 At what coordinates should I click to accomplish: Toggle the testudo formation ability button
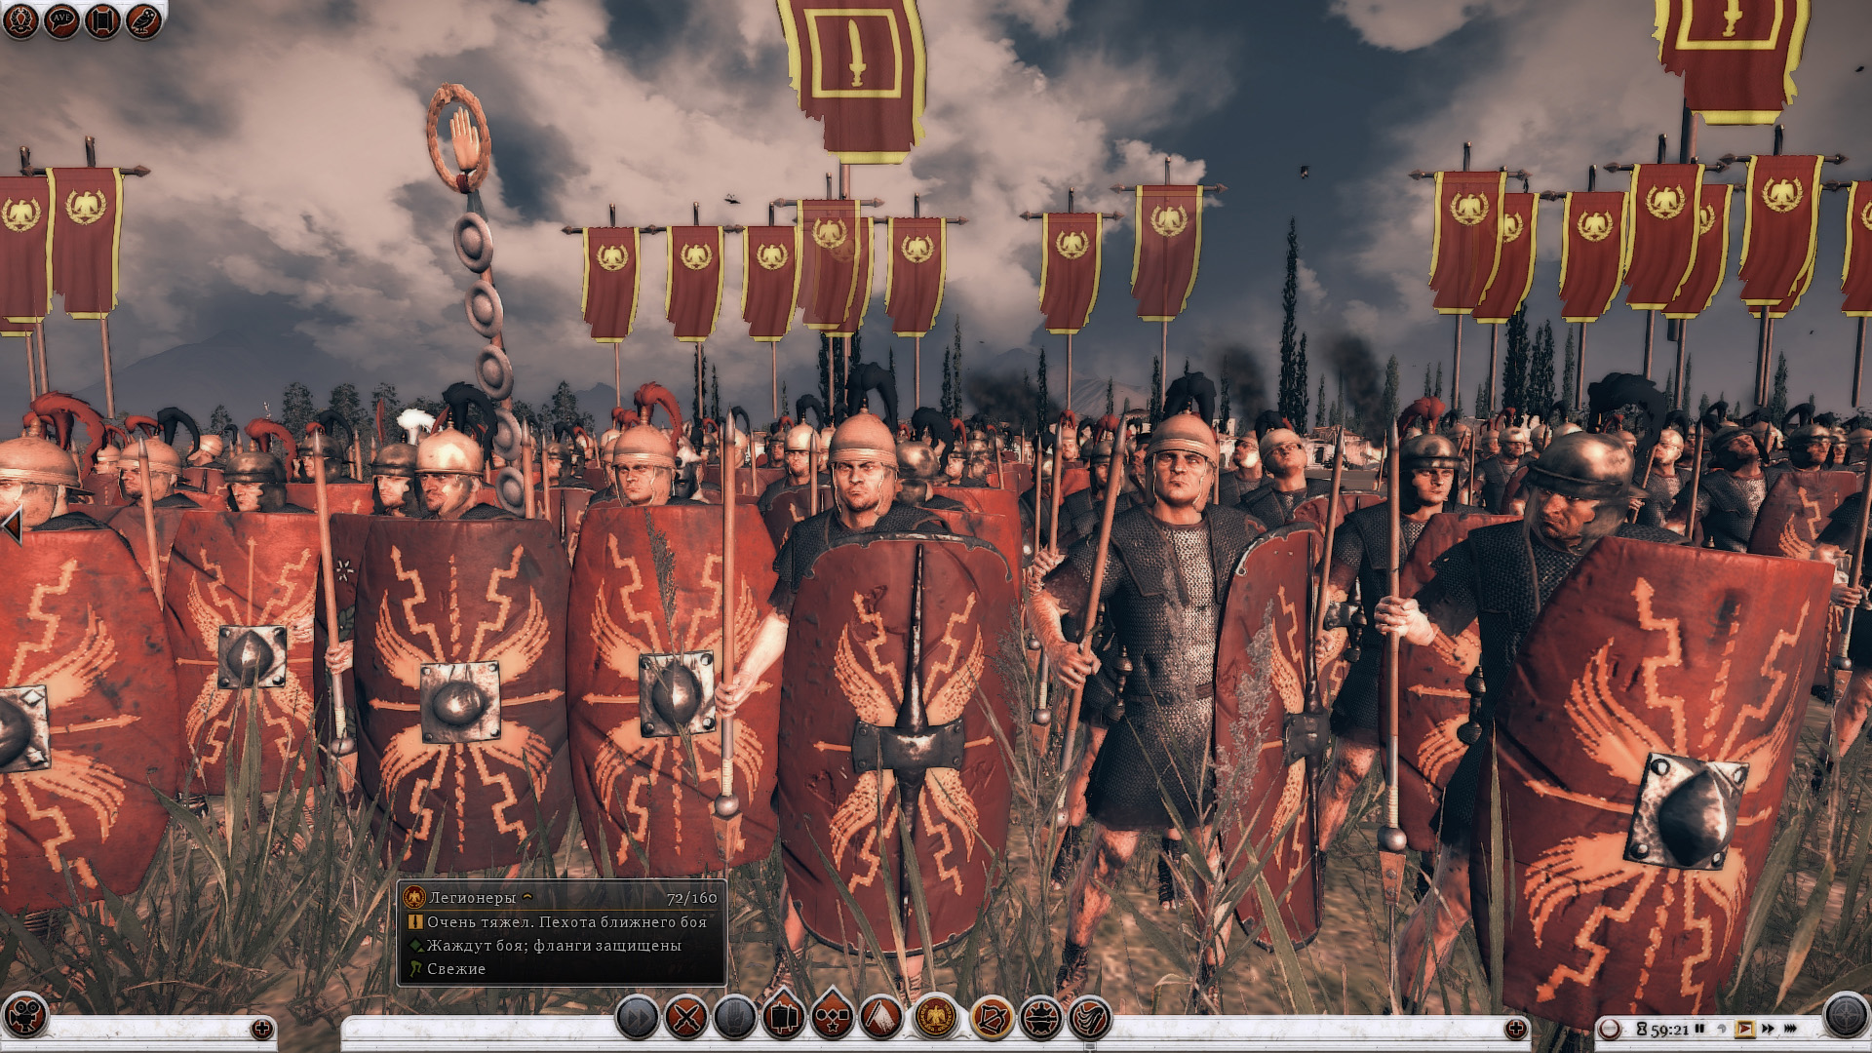click(1040, 1019)
